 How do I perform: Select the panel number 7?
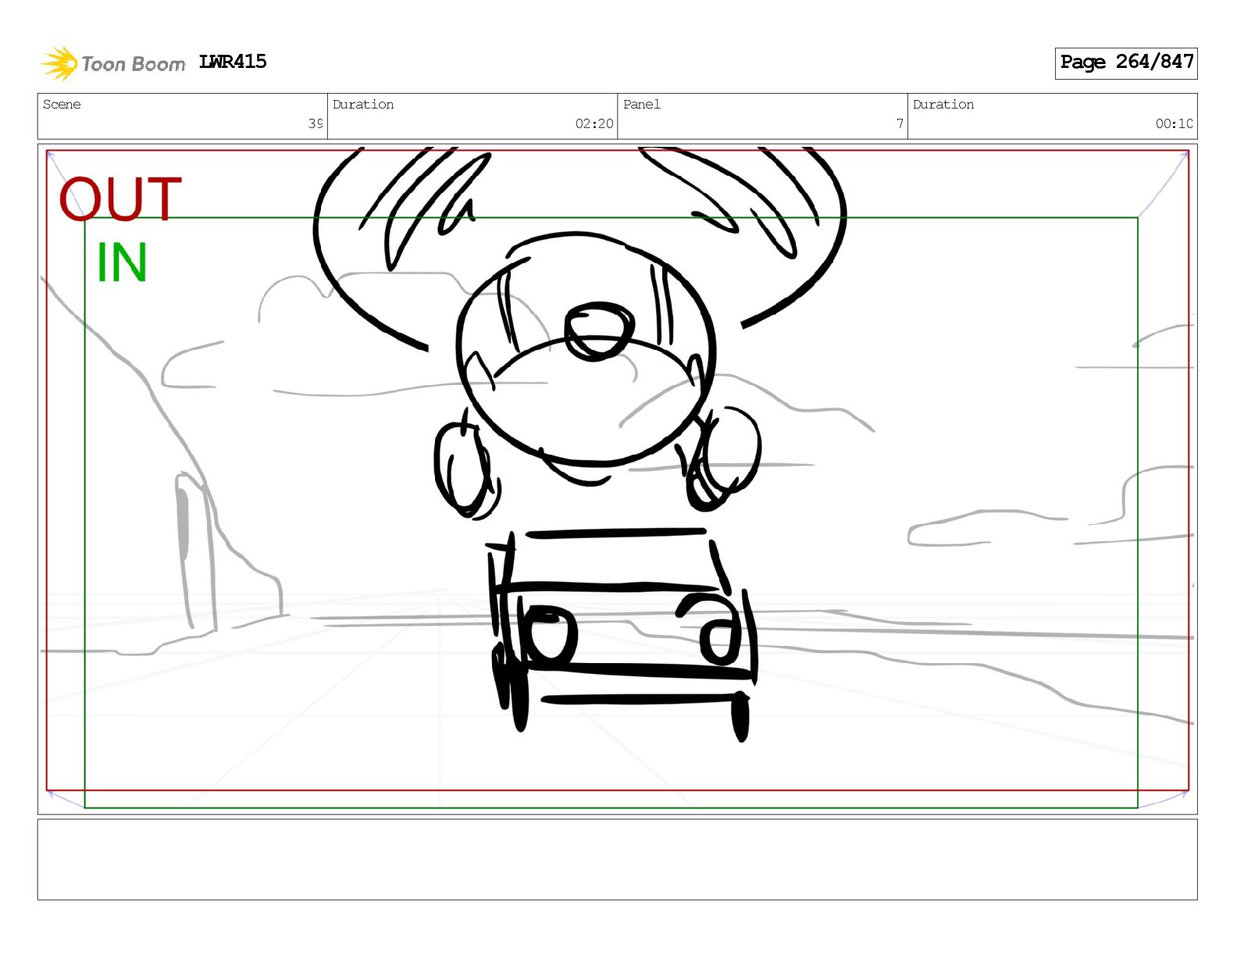(x=900, y=123)
